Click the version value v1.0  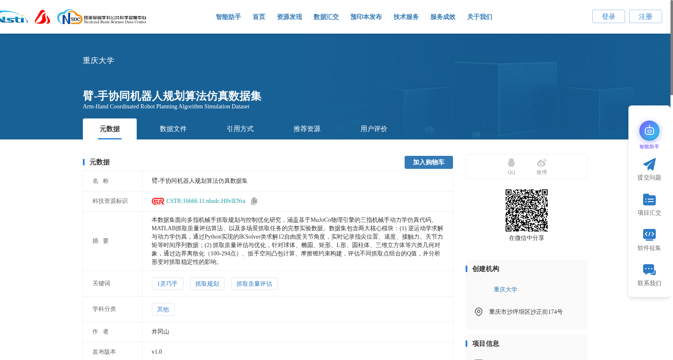click(x=156, y=352)
